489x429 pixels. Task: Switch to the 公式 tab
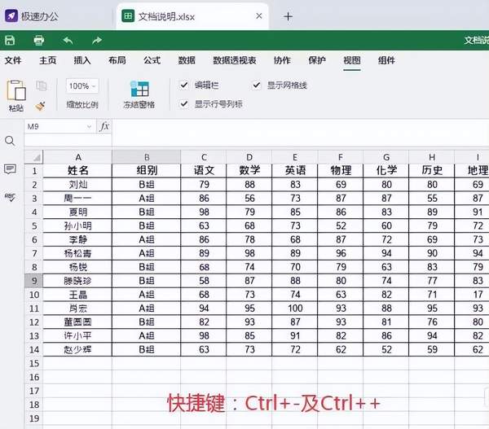pos(152,60)
